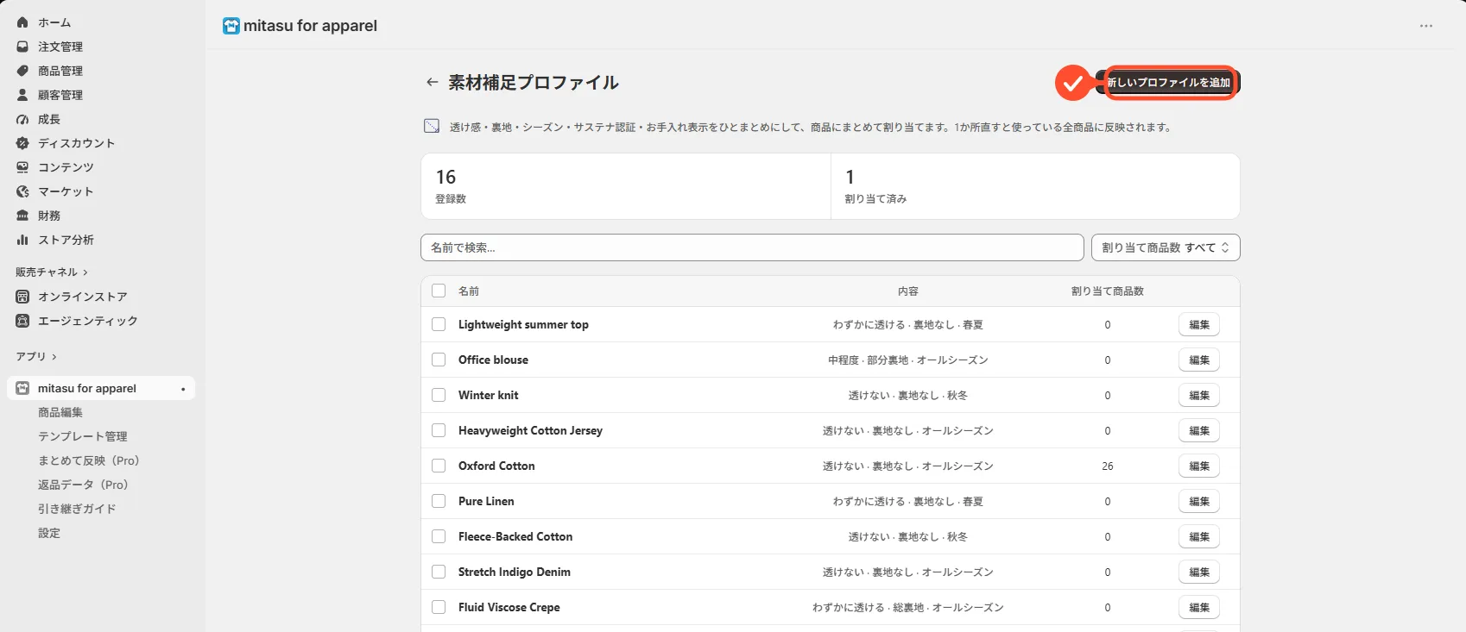The width and height of the screenshot is (1466, 632).
Task: Open マーケット markets globe icon
Action: (x=22, y=191)
